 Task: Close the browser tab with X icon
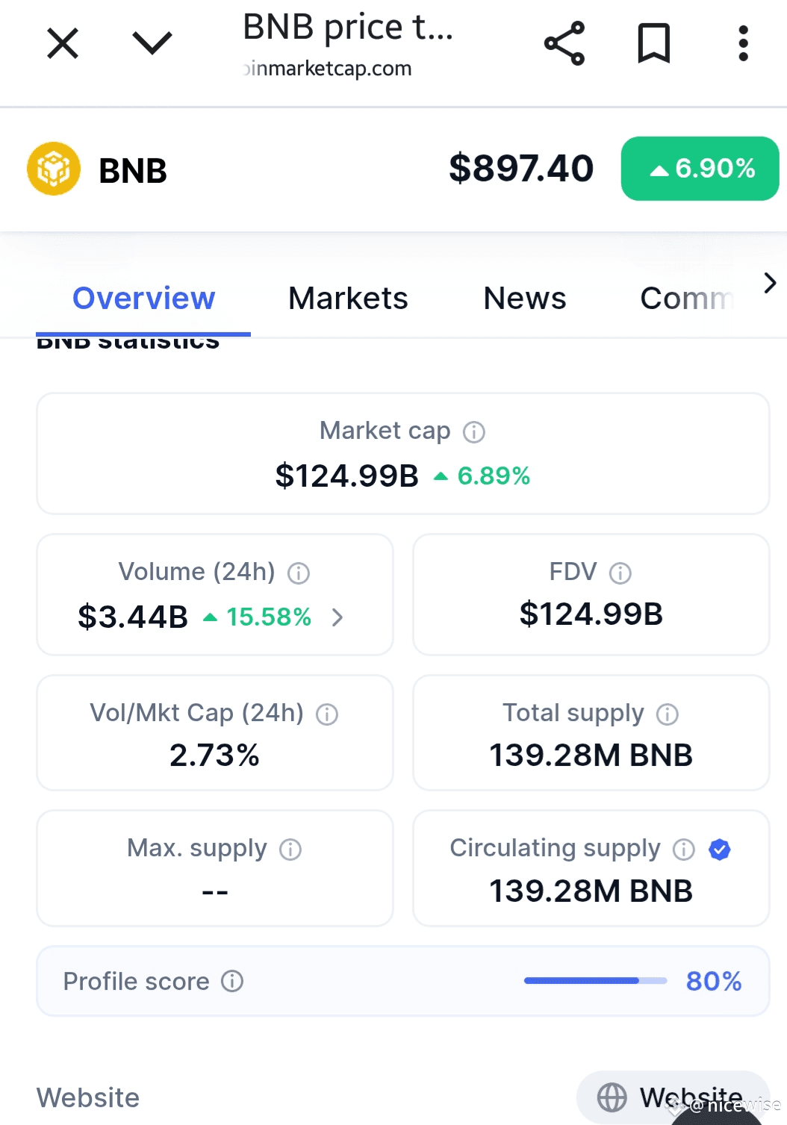(x=63, y=43)
